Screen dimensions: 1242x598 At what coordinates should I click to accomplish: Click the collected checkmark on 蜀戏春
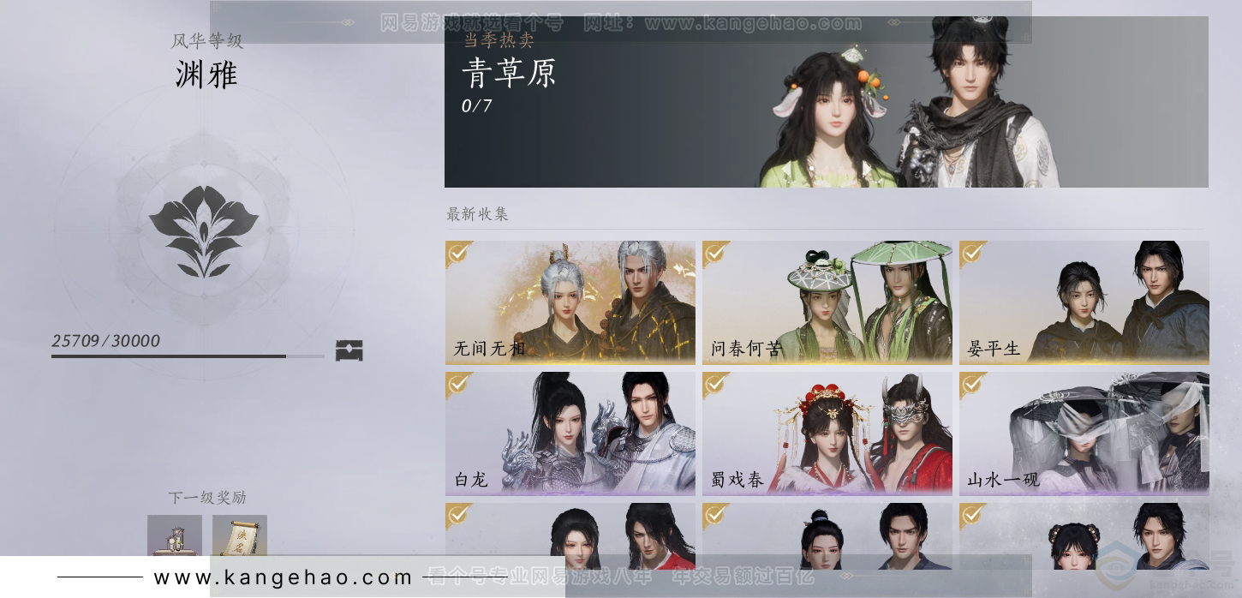(716, 384)
